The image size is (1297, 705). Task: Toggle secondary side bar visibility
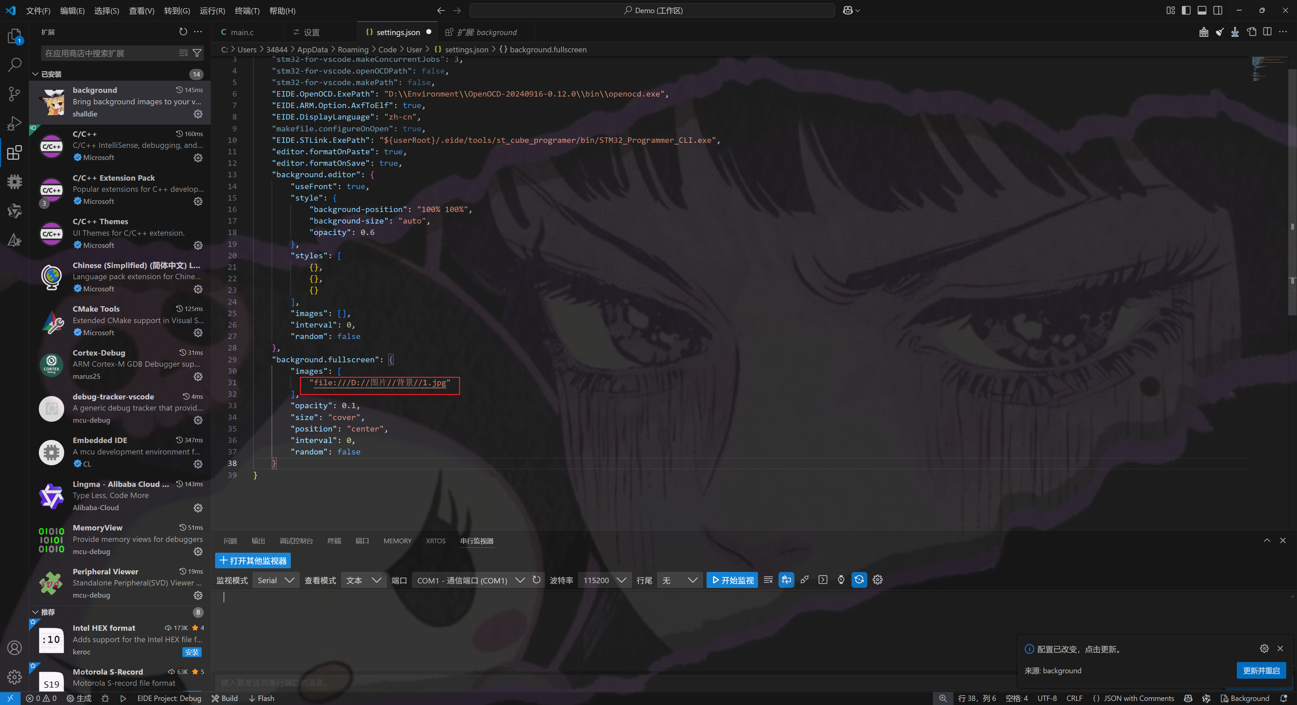[1217, 10]
